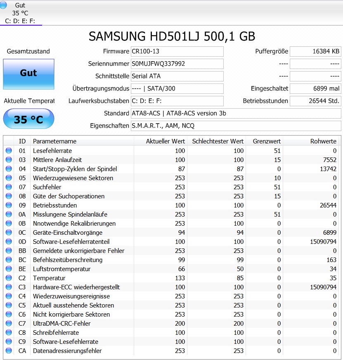Click the Firmware field CR100-13

pyautogui.click(x=177, y=51)
